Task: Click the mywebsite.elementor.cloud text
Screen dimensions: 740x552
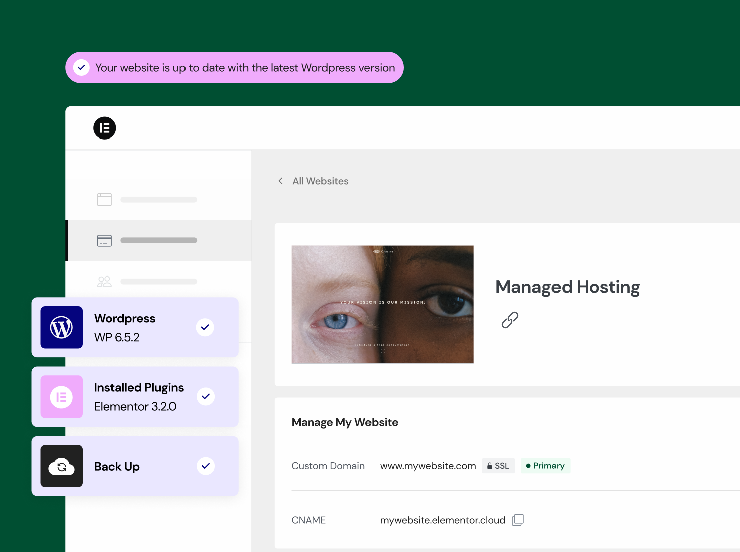Action: tap(443, 520)
